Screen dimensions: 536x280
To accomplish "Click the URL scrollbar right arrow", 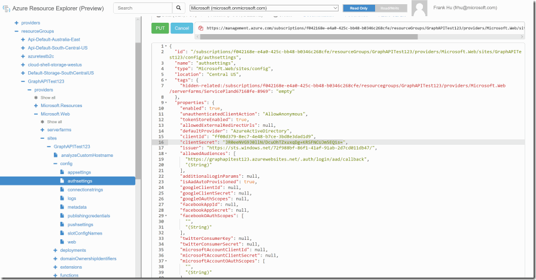I will (x=522, y=36).
